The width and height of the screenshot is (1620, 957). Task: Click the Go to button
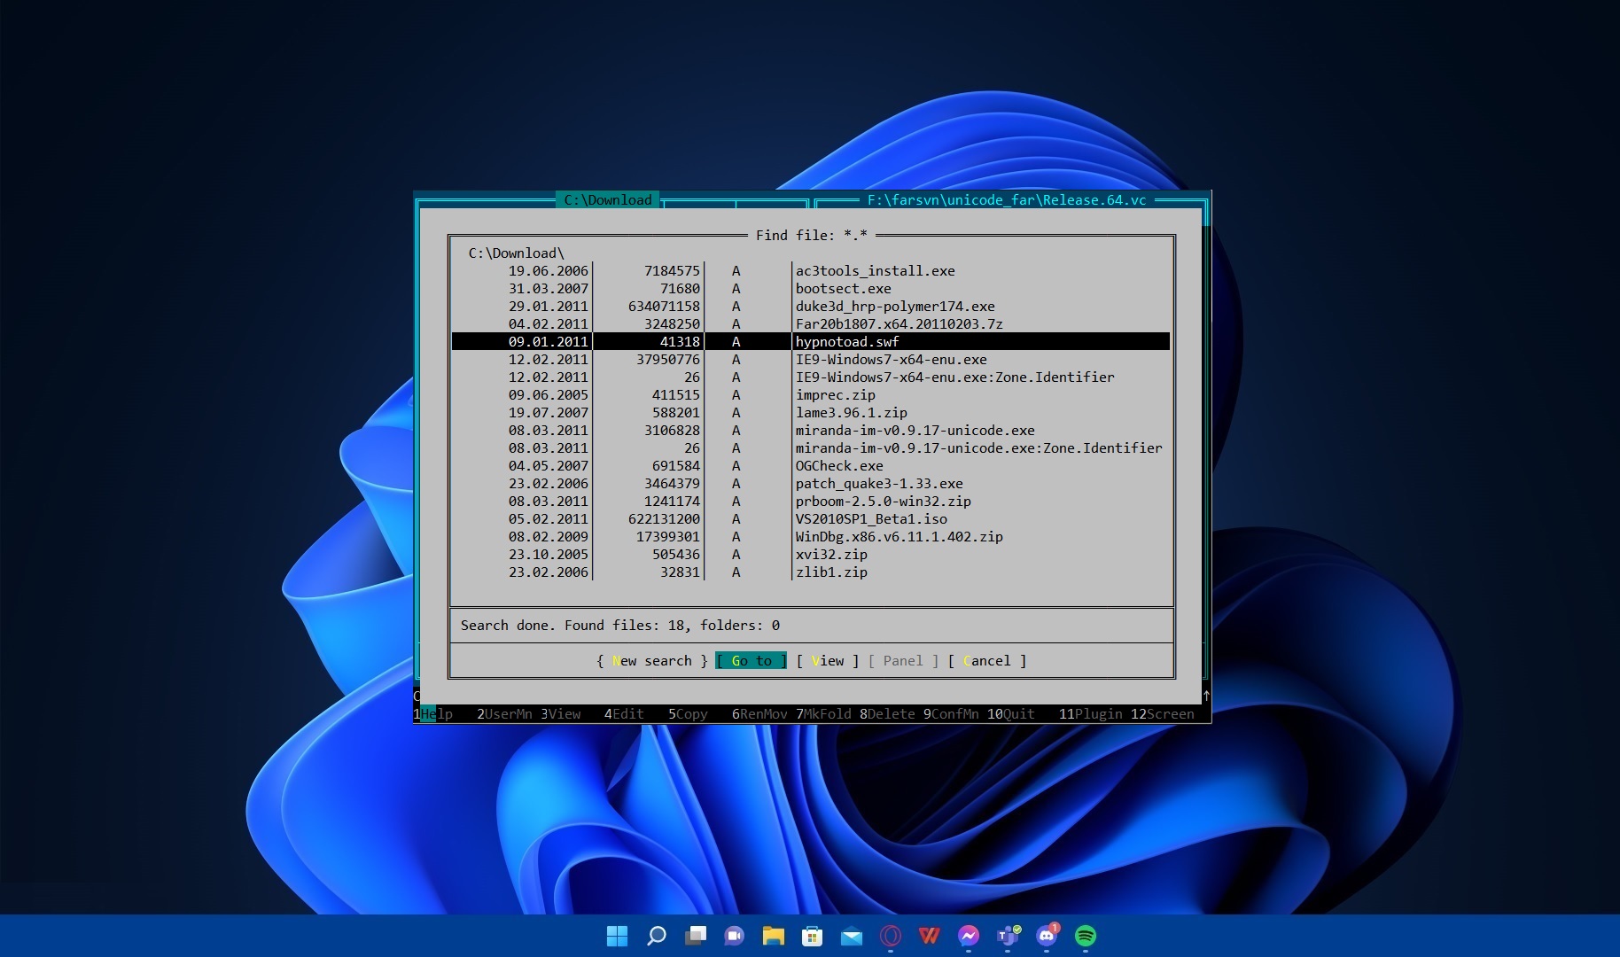[x=751, y=661]
